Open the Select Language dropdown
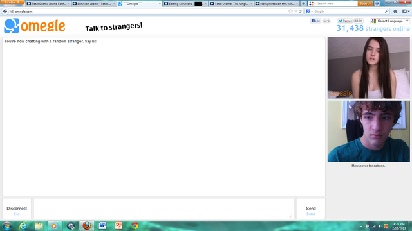The height and width of the screenshot is (231, 412). click(x=390, y=21)
